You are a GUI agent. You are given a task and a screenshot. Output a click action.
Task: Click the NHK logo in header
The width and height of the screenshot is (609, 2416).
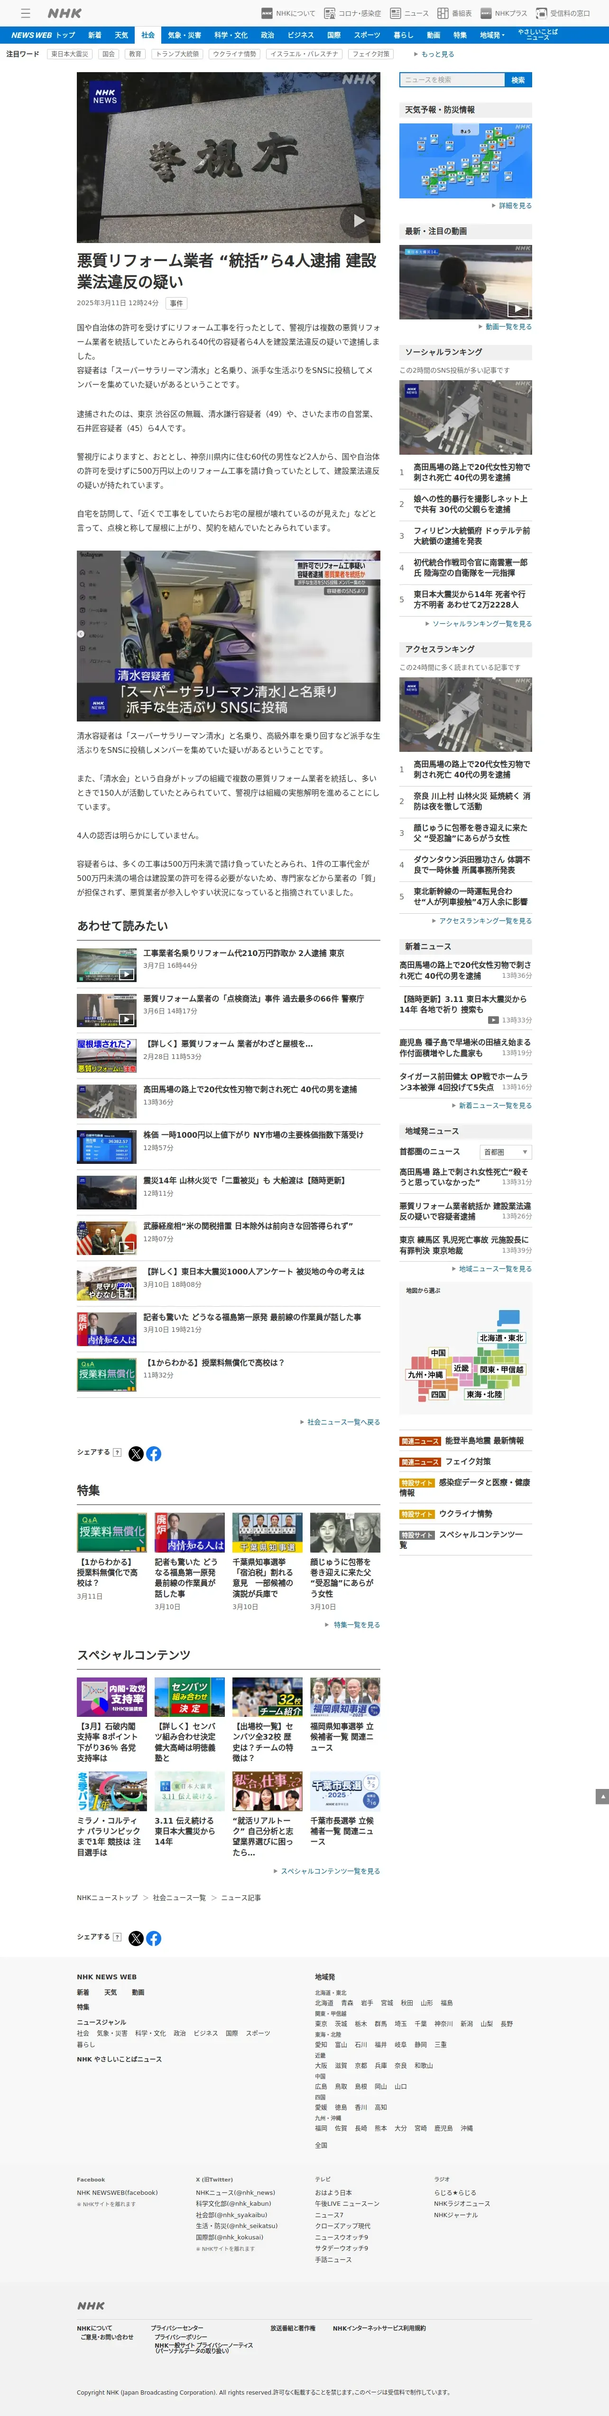point(65,13)
